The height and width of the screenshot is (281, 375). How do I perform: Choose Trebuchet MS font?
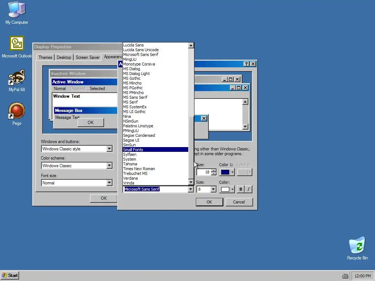pyautogui.click(x=155, y=173)
